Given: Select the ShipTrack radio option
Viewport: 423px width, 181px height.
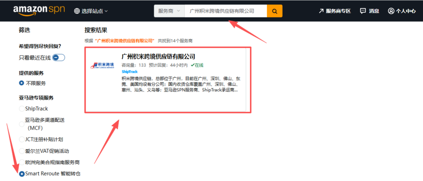Looking at the screenshot, I should click(x=22, y=109).
